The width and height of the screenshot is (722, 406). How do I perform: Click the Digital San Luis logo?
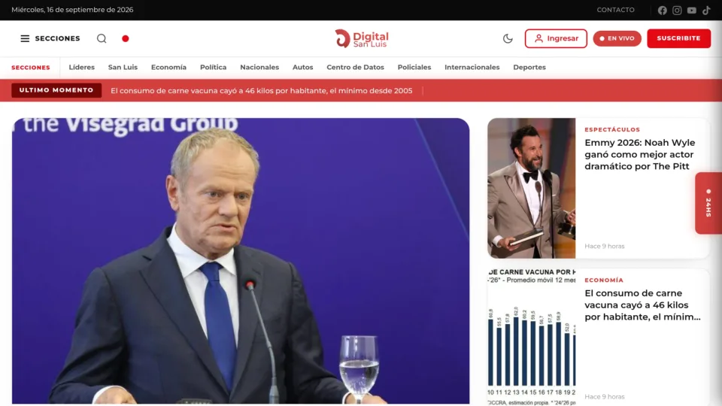point(362,38)
